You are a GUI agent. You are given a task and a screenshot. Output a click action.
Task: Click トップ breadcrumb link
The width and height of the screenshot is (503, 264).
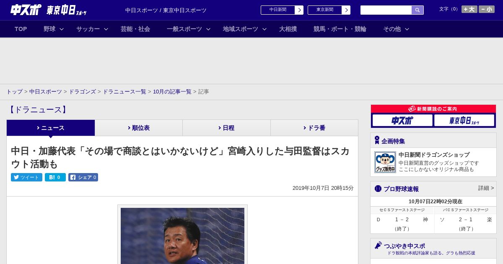click(x=14, y=91)
